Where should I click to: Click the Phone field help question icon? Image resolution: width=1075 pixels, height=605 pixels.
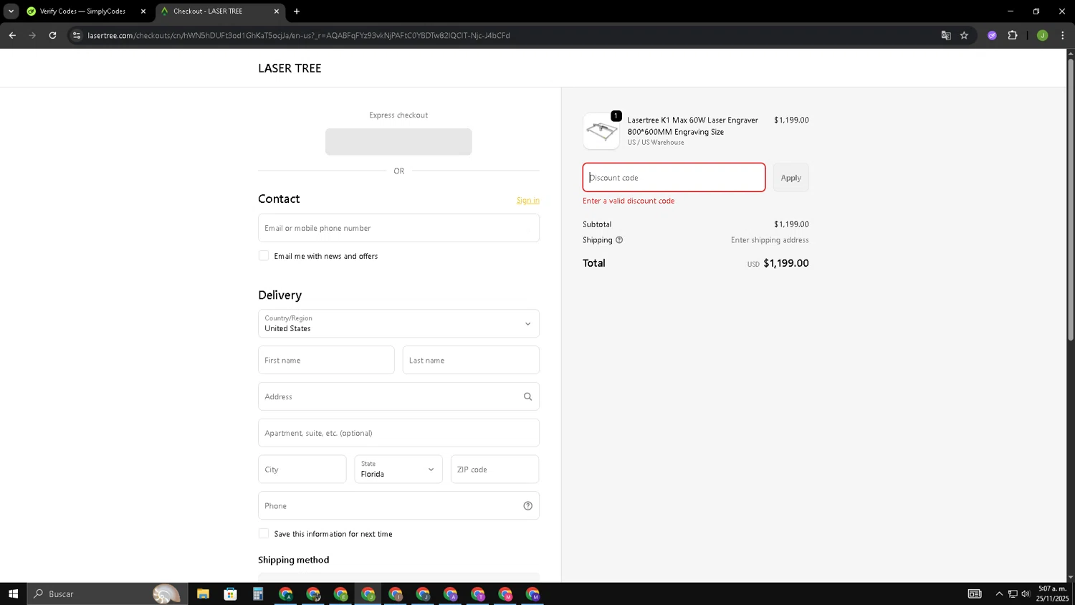[527, 505]
